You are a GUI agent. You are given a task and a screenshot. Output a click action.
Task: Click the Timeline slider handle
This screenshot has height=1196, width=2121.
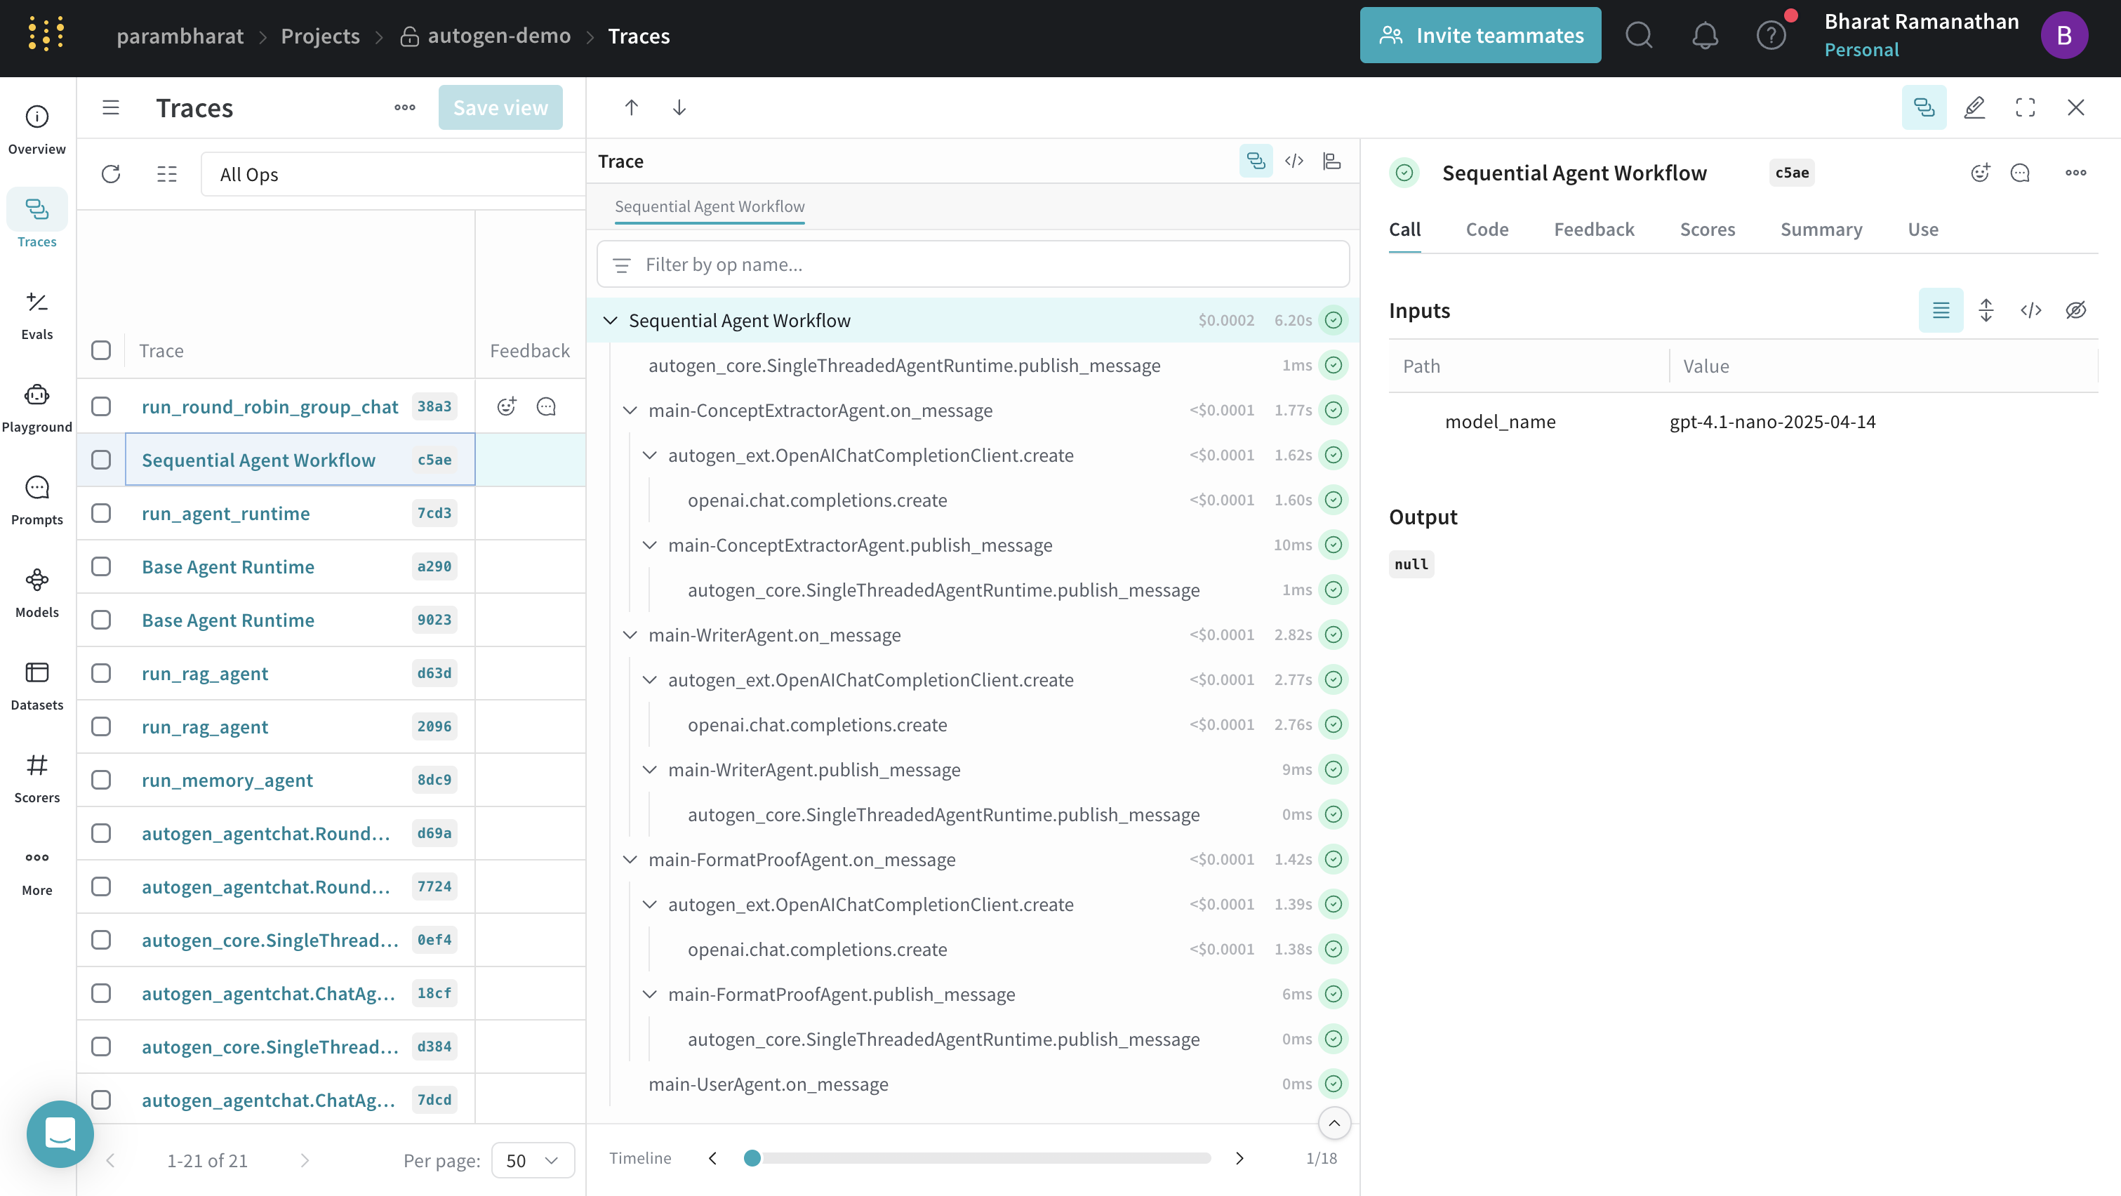(751, 1157)
